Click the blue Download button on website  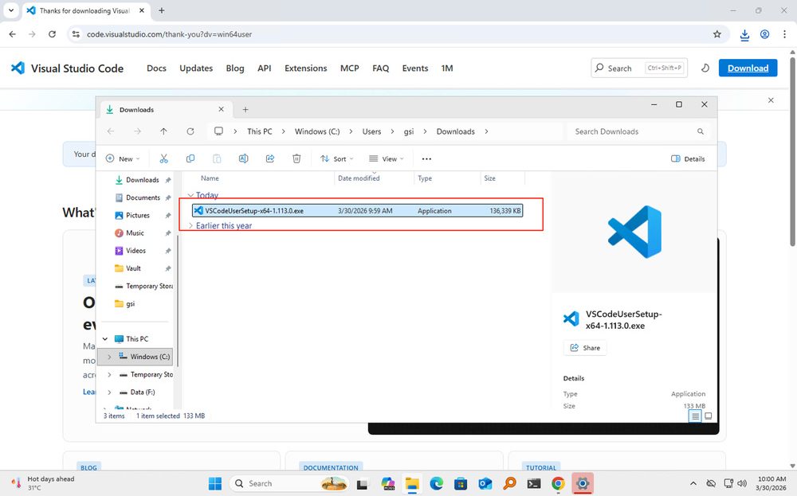pyautogui.click(x=748, y=68)
